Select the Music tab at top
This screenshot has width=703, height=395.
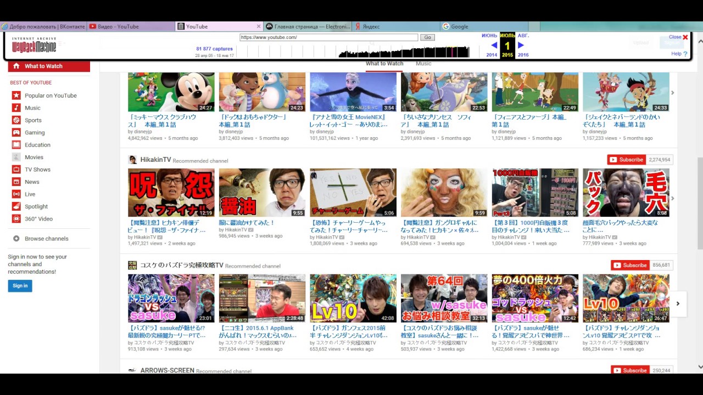[x=423, y=64]
